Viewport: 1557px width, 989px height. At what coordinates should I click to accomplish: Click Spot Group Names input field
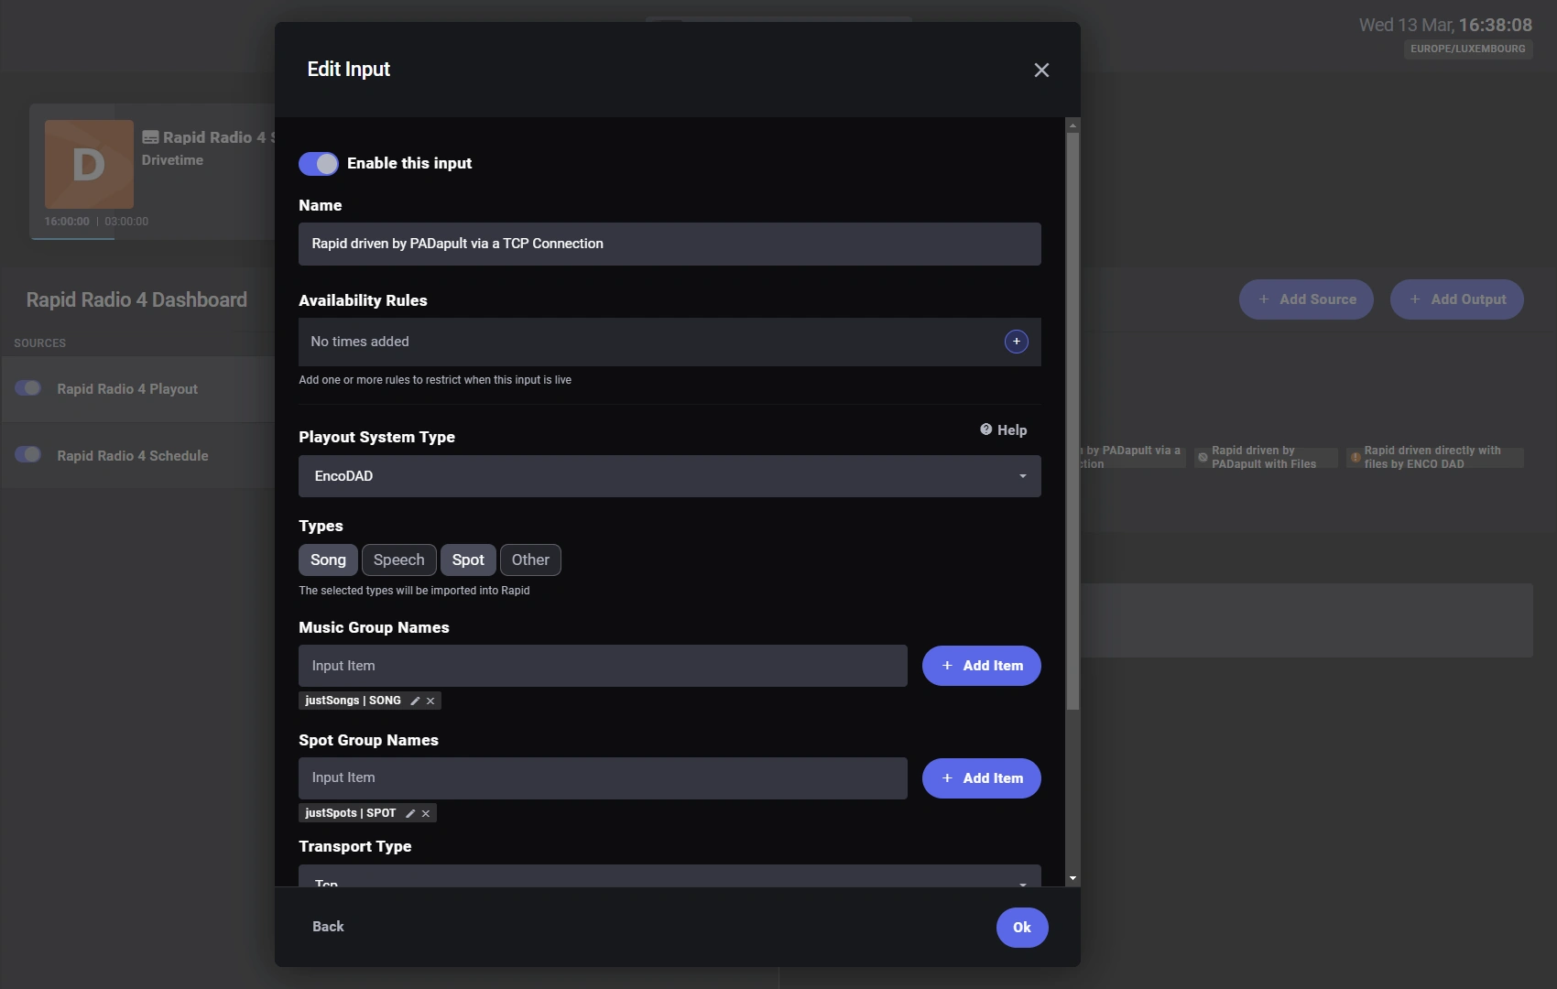tap(603, 778)
